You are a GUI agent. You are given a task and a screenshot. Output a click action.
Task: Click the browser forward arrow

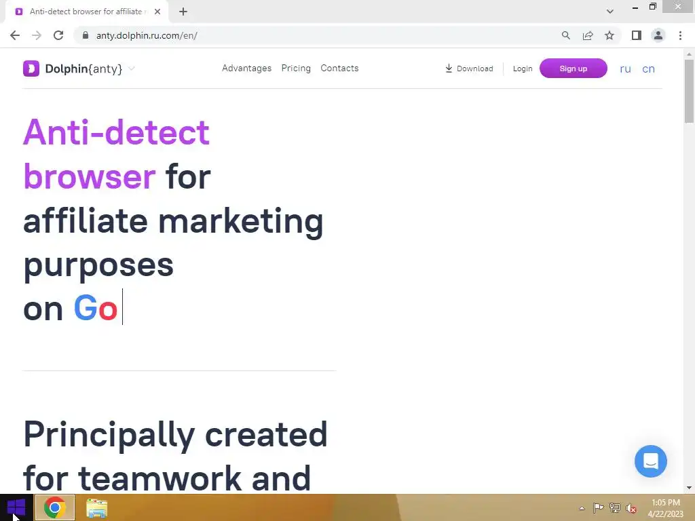click(37, 35)
